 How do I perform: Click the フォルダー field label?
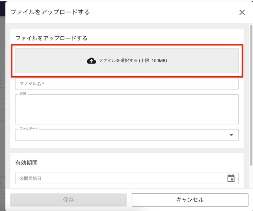click(29, 128)
